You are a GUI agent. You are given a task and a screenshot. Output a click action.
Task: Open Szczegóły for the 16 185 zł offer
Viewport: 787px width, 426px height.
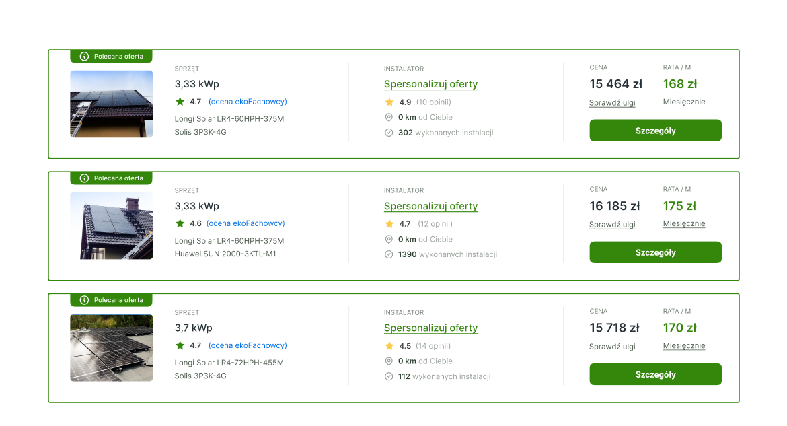tap(655, 252)
